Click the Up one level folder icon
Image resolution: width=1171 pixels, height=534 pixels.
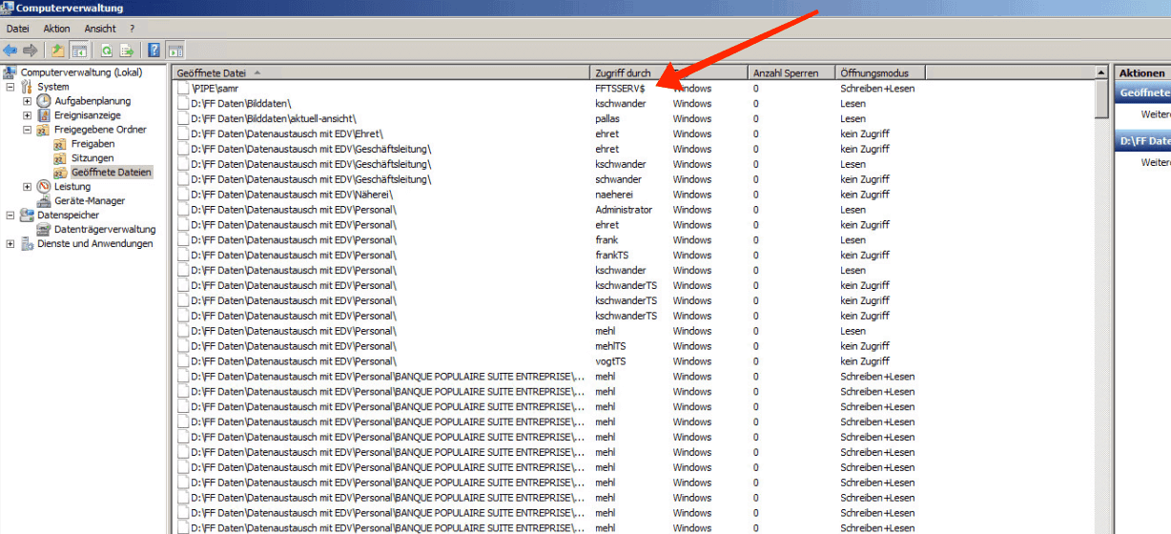(x=58, y=51)
